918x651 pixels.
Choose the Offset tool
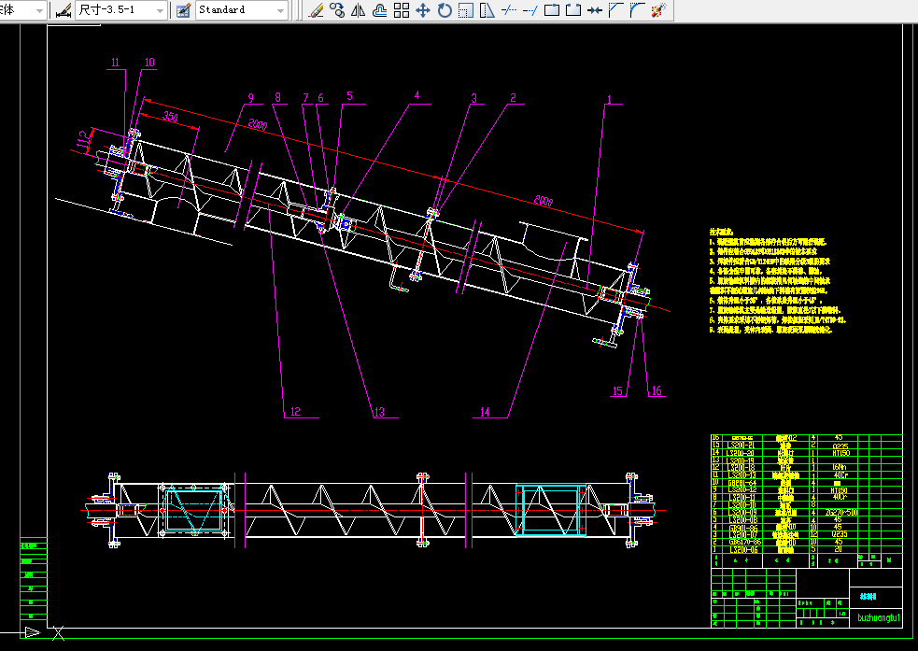tap(380, 10)
